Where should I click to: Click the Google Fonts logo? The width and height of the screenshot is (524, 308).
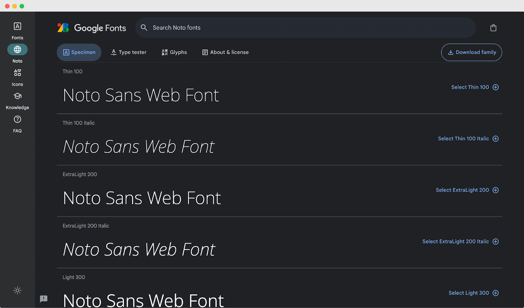click(x=92, y=28)
